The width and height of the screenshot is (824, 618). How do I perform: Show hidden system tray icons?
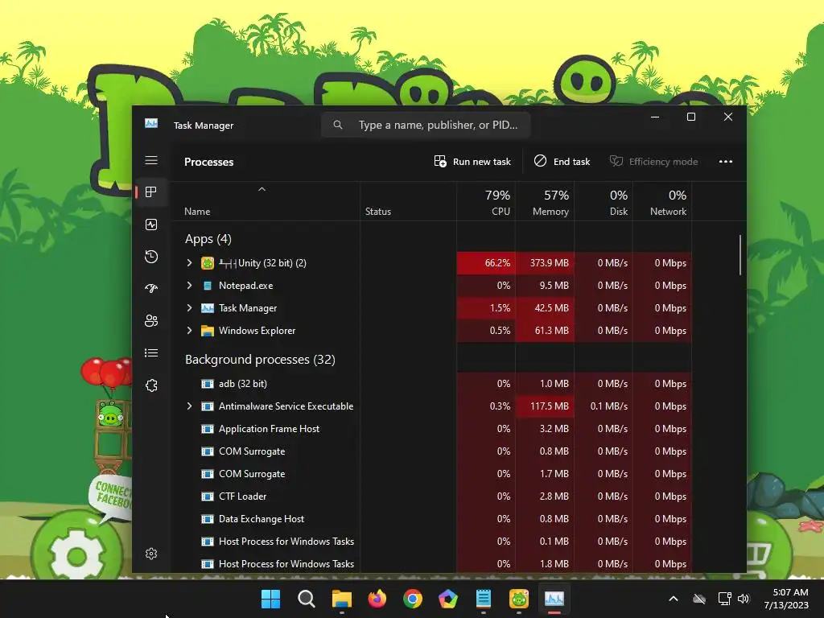click(674, 599)
